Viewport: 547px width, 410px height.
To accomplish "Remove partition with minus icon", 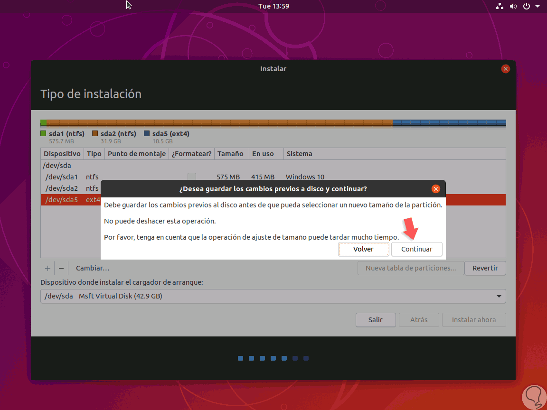I will (x=61, y=268).
